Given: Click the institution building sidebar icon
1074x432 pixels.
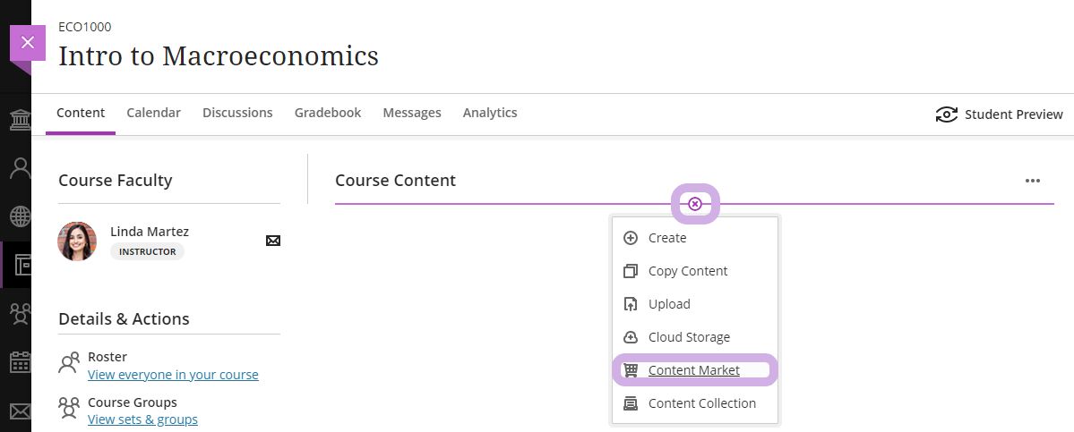Looking at the screenshot, I should click(x=18, y=120).
